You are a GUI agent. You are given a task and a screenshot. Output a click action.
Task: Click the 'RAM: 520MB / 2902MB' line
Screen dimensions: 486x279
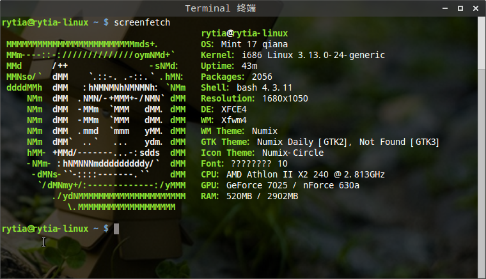[249, 196]
